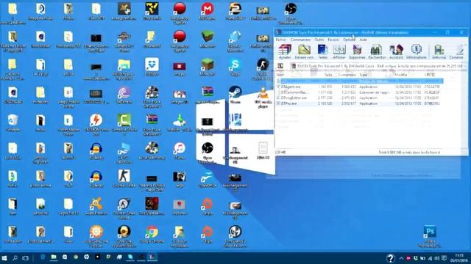Open the Outils menu
The width and height of the screenshot is (471, 264).
tap(319, 40)
